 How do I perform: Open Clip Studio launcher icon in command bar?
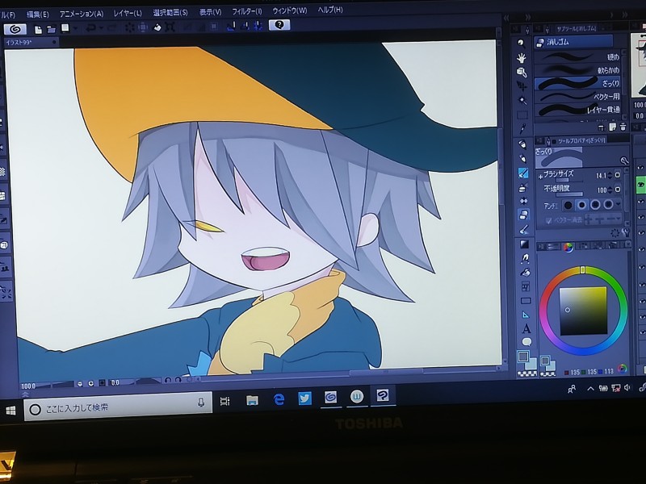[x=15, y=29]
